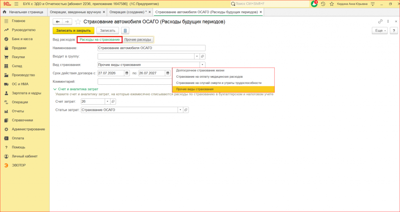Collapse the Счет и аналитика затрат section

(75, 89)
